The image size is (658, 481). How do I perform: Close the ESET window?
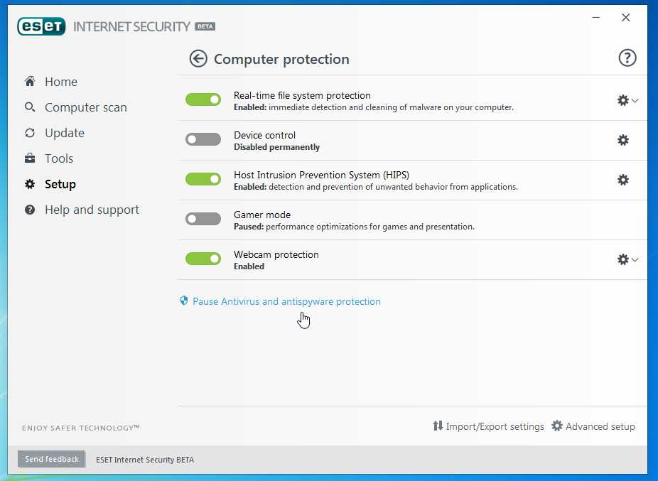click(625, 18)
